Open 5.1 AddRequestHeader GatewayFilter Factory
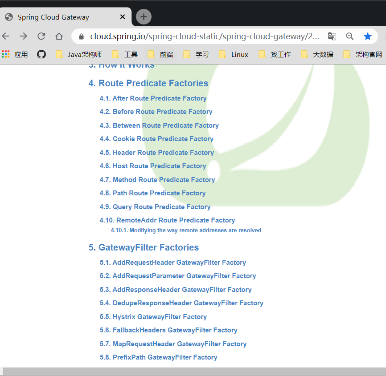386x376 pixels. (172, 263)
